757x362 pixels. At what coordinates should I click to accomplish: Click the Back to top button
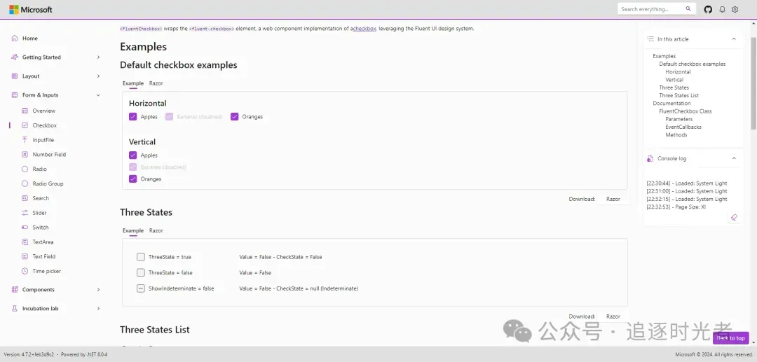pyautogui.click(x=730, y=338)
